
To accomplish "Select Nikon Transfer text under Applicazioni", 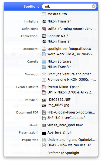I will coord(59,41).
